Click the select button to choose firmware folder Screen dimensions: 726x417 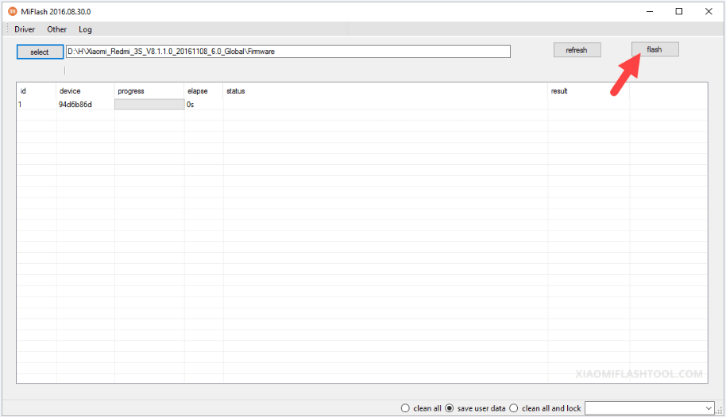coord(40,52)
